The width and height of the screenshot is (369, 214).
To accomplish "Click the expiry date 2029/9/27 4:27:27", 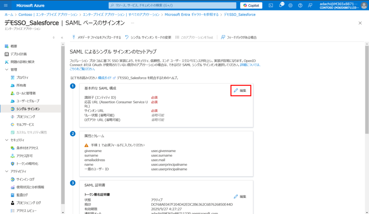I will [x=166, y=209].
